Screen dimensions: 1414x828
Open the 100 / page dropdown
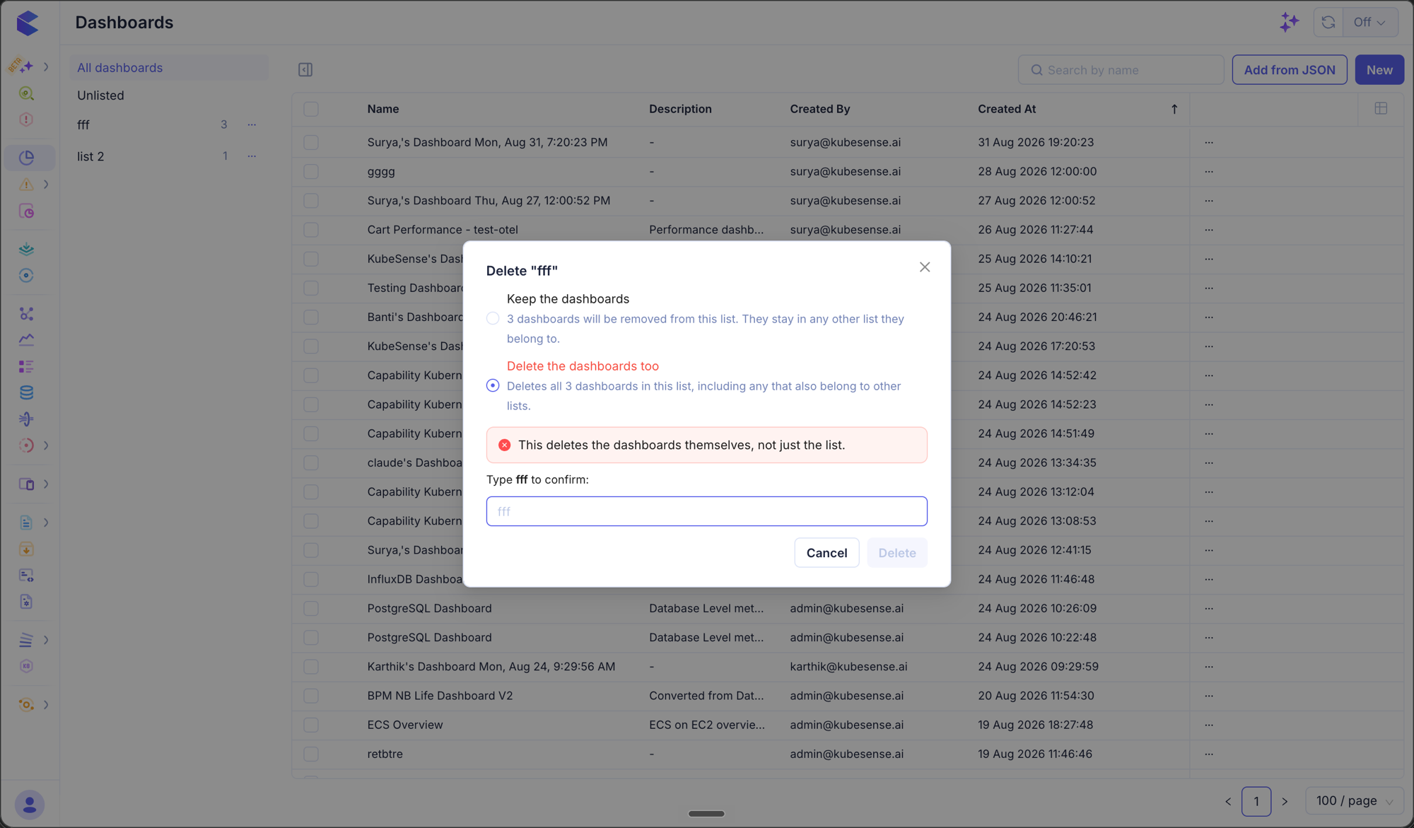(1355, 801)
